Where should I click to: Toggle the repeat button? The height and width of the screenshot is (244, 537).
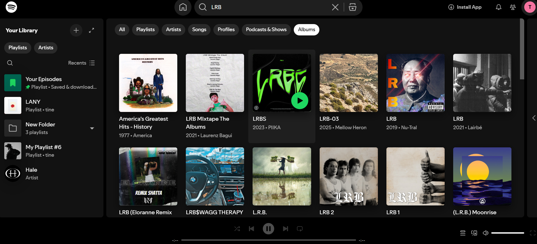tap(300, 229)
